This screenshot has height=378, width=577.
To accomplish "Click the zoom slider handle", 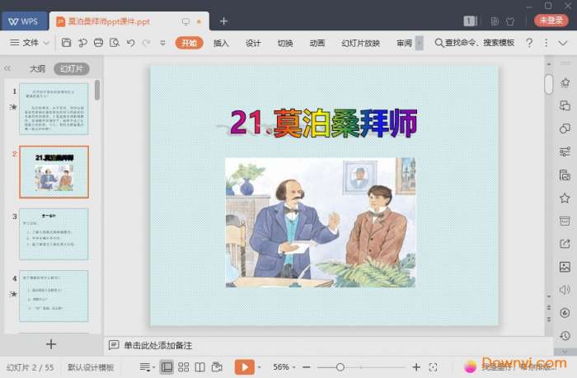I will point(340,367).
